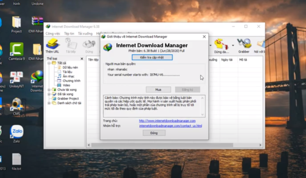Click horizontal scrollbar right arrow in download list
This screenshot has width=306, height=178.
coord(260,145)
